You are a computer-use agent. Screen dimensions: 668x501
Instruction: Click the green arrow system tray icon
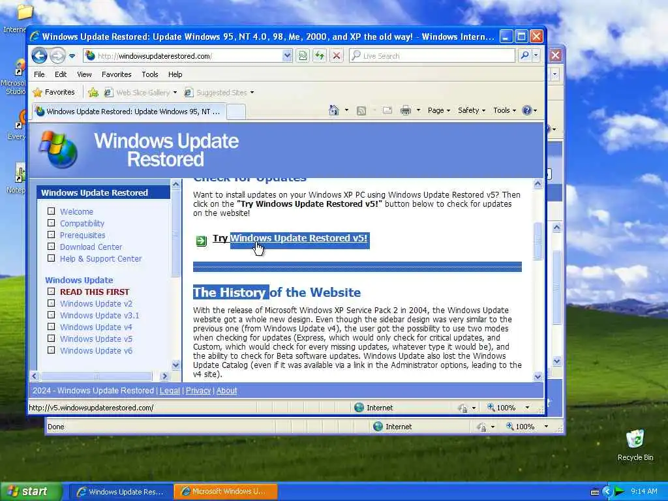tap(620, 492)
